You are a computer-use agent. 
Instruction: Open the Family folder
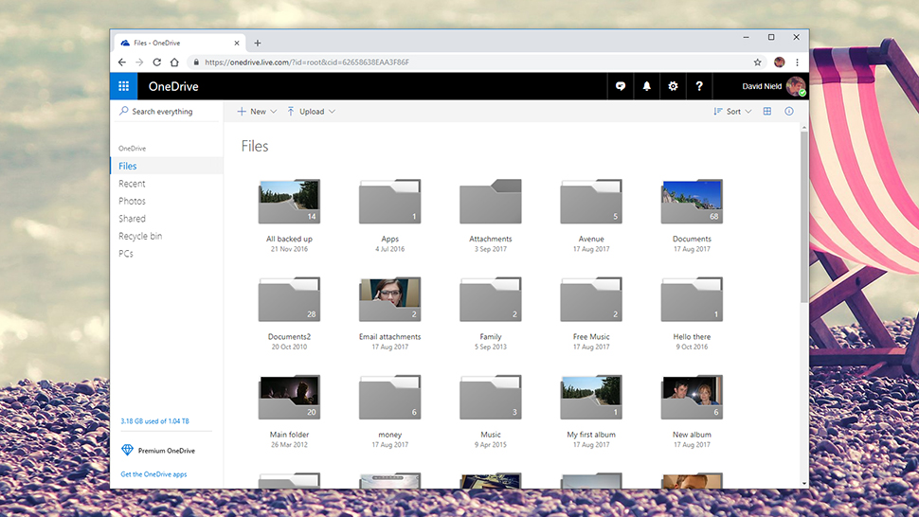[x=491, y=299]
